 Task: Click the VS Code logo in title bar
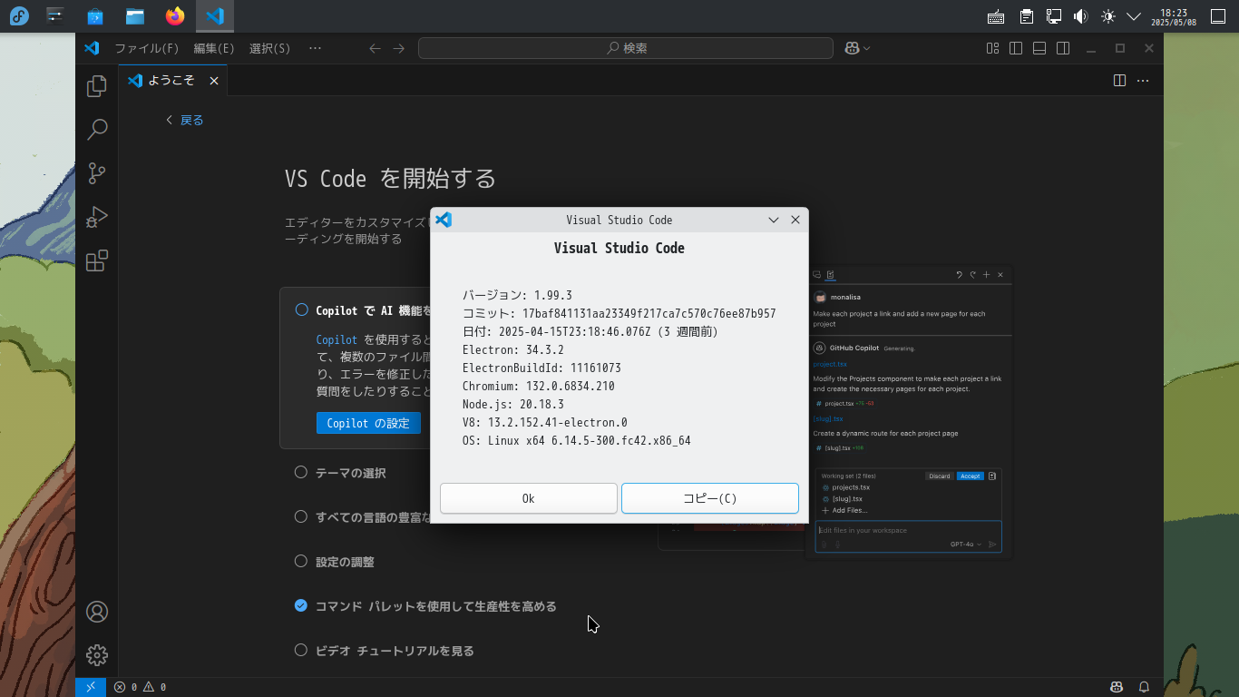click(92, 48)
